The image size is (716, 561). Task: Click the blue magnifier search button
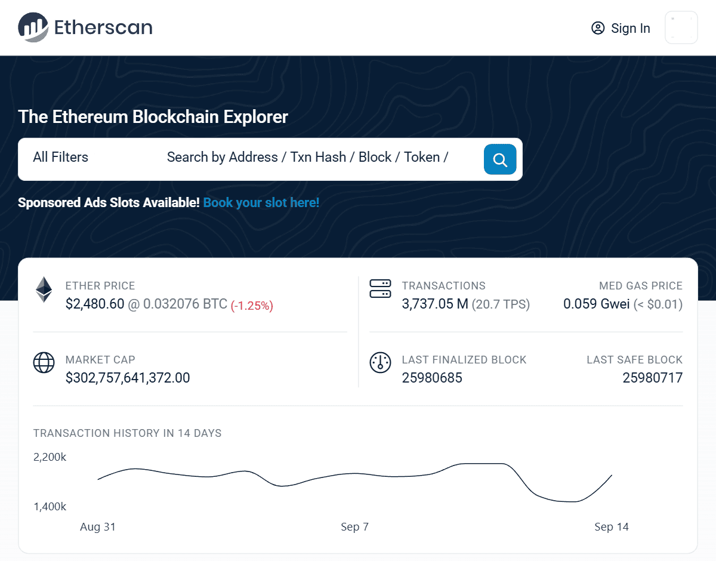pyautogui.click(x=500, y=159)
